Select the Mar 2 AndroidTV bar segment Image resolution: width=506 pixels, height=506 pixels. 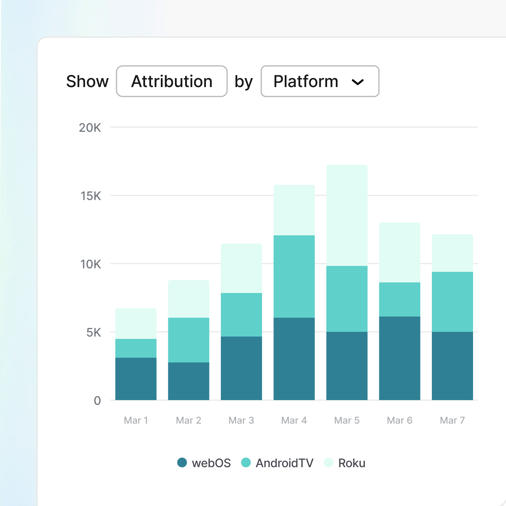coord(189,340)
